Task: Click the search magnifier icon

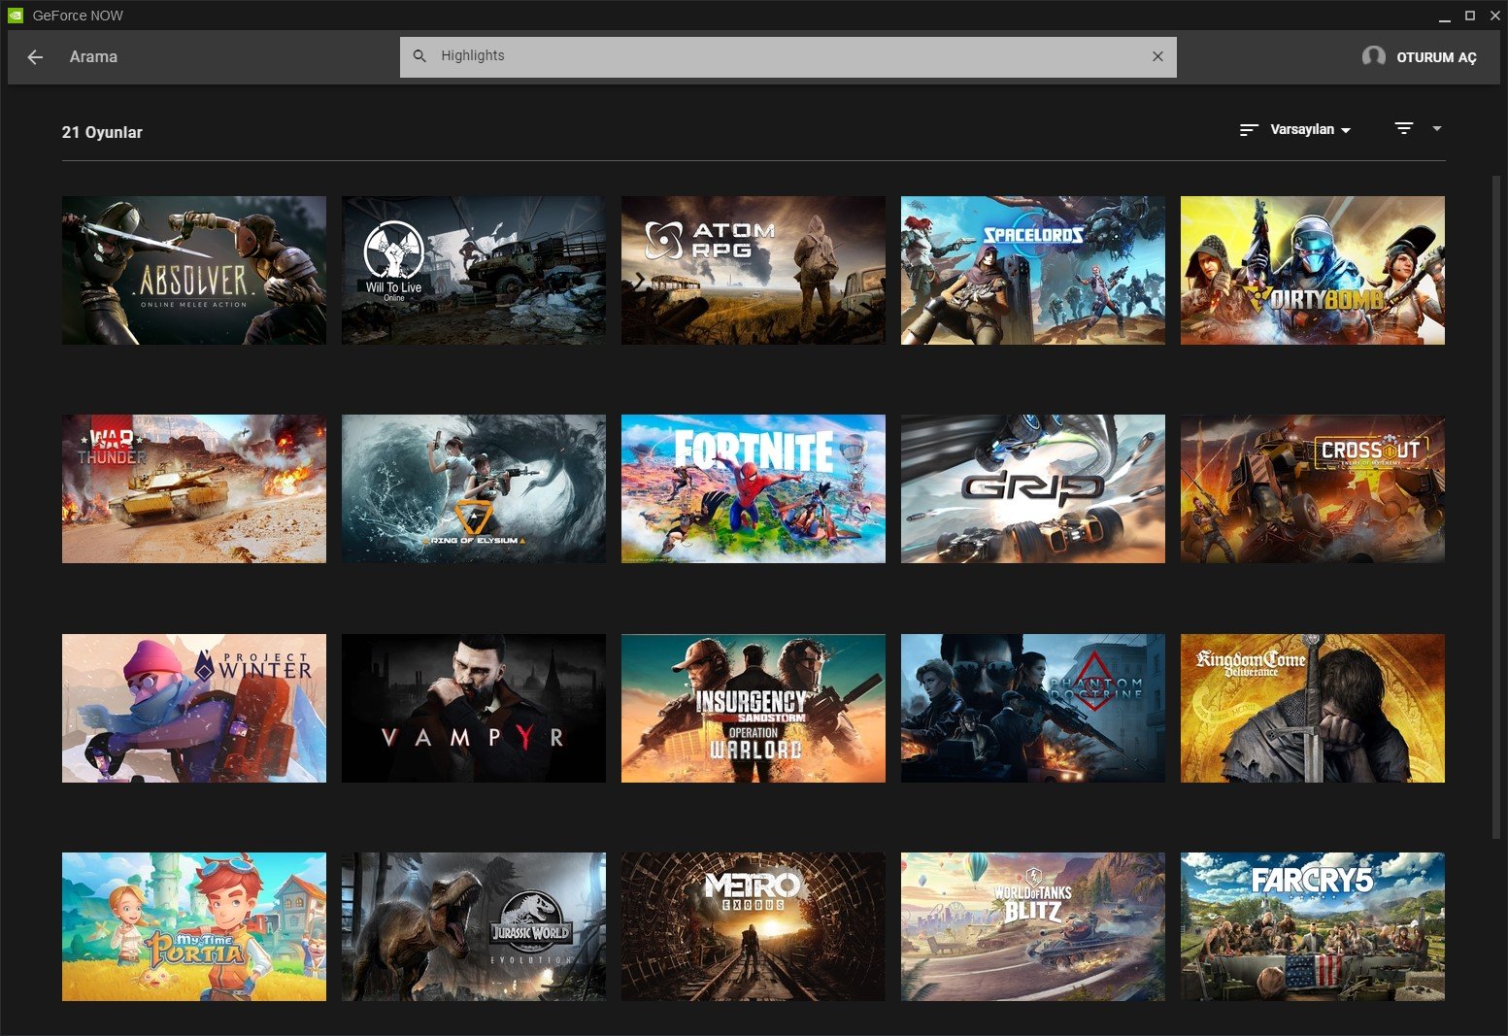Action: pos(419,56)
